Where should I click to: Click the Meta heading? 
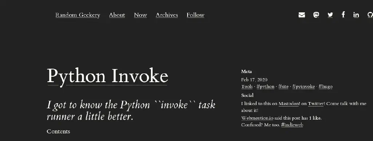tap(247, 72)
